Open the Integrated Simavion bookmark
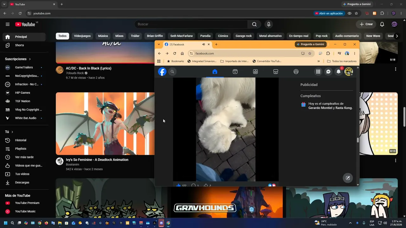Screen dimensions: 406x228 tap(202, 61)
